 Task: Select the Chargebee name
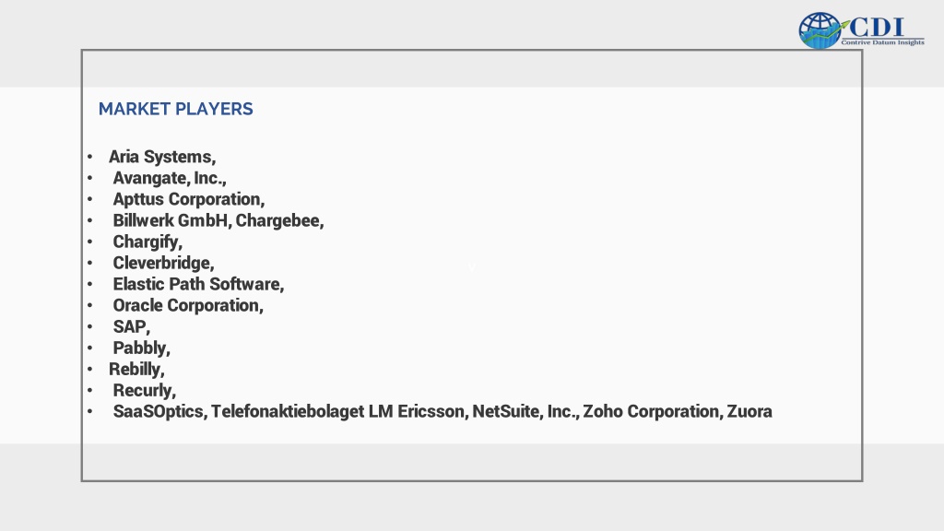tap(280, 220)
